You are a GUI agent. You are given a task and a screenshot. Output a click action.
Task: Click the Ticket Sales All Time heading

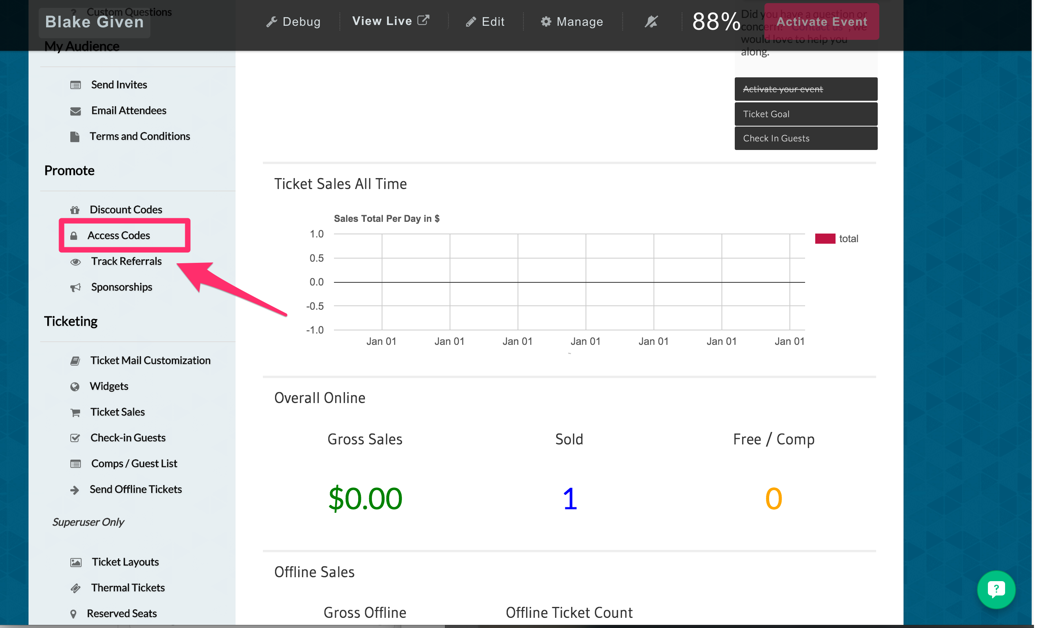340,184
